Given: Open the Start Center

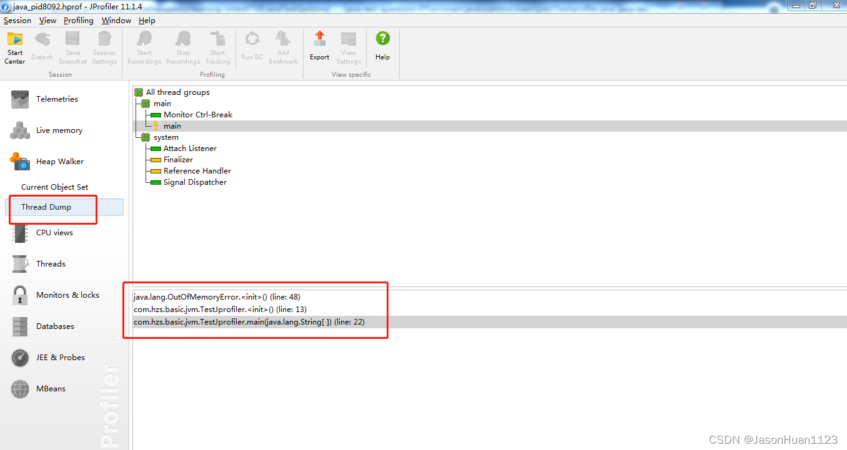Looking at the screenshot, I should [15, 48].
